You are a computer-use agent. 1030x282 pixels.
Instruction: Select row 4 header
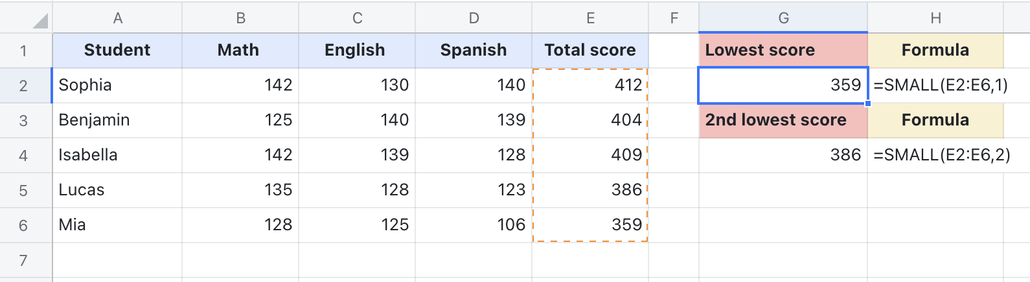[24, 155]
